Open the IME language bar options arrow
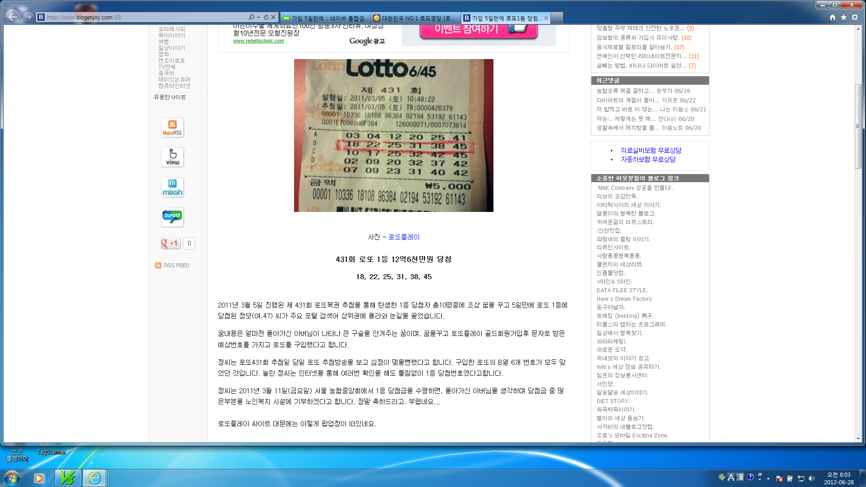 tap(760, 479)
